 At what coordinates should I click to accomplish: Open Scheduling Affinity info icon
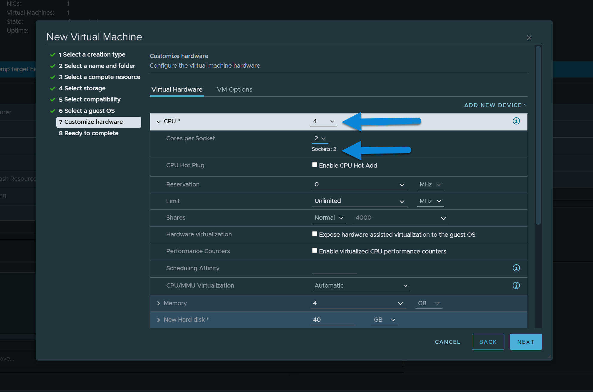coord(516,268)
